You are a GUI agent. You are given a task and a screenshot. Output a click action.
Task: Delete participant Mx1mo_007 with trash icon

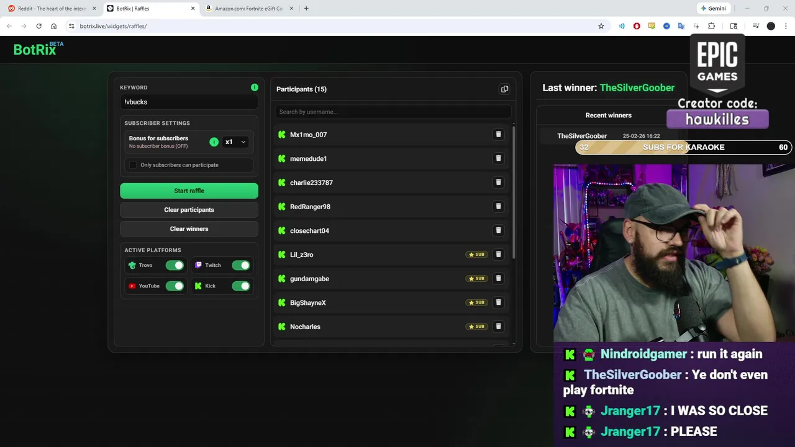[x=498, y=134]
